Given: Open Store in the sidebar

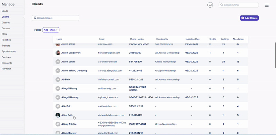Looking at the screenshot, I should (x=4, y=34).
